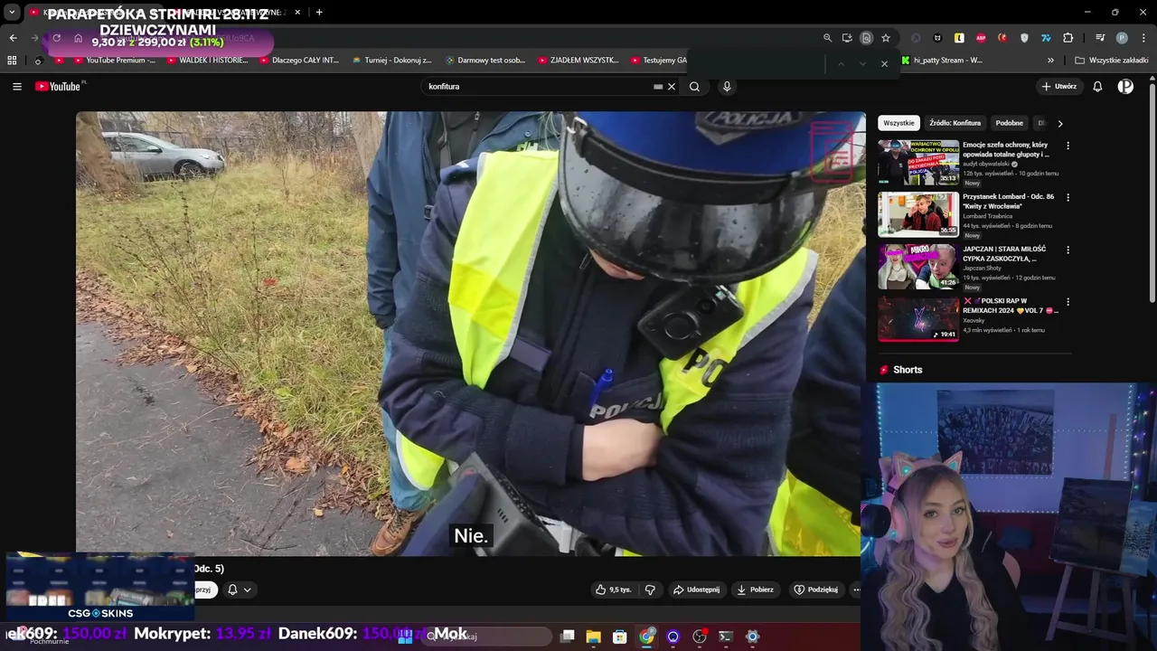Select the Źródło: Konfitura filter chip
The height and width of the screenshot is (651, 1157).
click(x=955, y=123)
